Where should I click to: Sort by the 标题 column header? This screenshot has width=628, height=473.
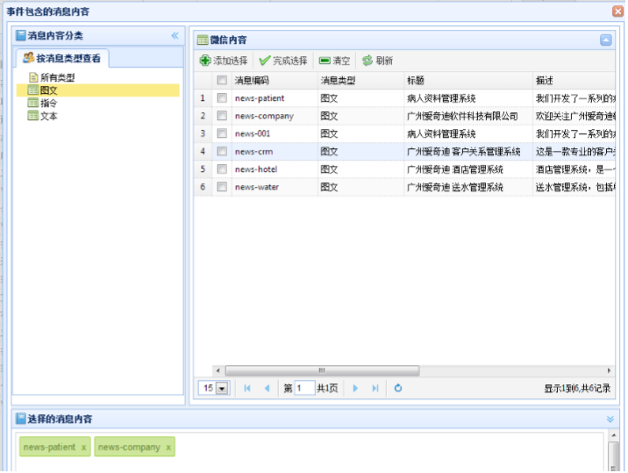[468, 80]
